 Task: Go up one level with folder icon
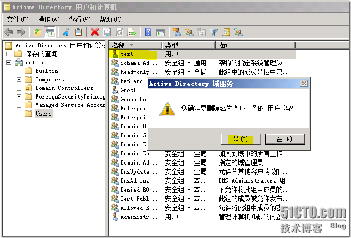tap(37, 32)
